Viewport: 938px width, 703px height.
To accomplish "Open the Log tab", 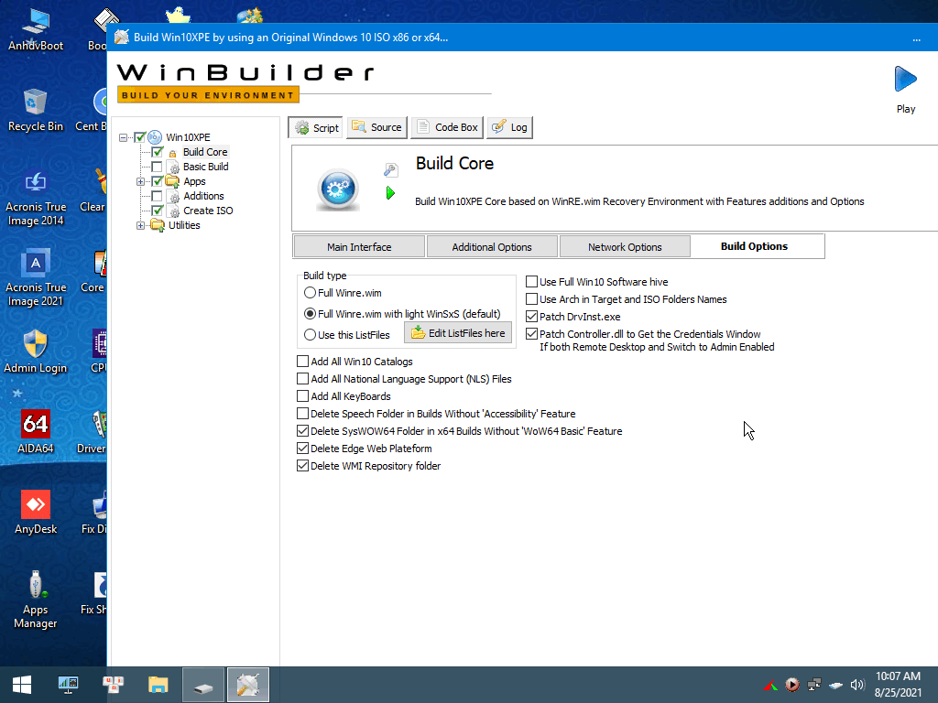I will tap(509, 127).
